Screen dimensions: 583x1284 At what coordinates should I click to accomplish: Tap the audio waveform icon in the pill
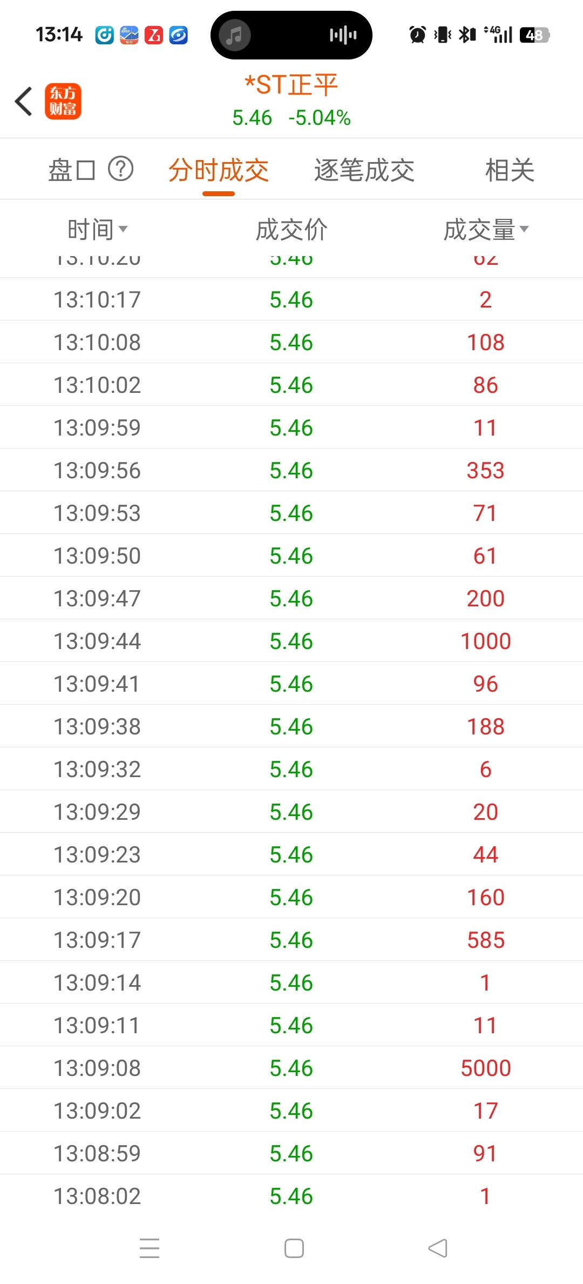pos(343,35)
